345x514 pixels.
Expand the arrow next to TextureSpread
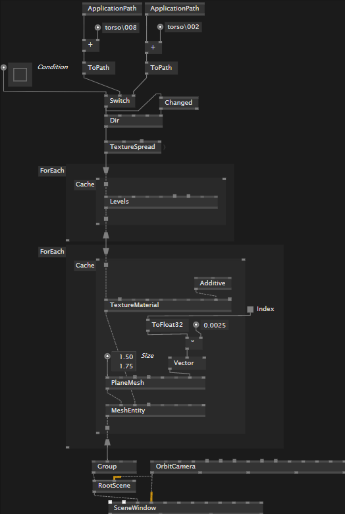click(165, 148)
